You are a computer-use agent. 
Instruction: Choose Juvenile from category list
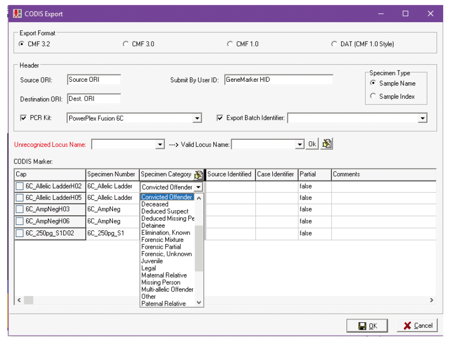[167, 261]
